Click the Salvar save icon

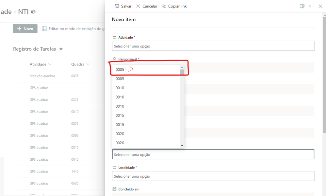[x=117, y=6]
